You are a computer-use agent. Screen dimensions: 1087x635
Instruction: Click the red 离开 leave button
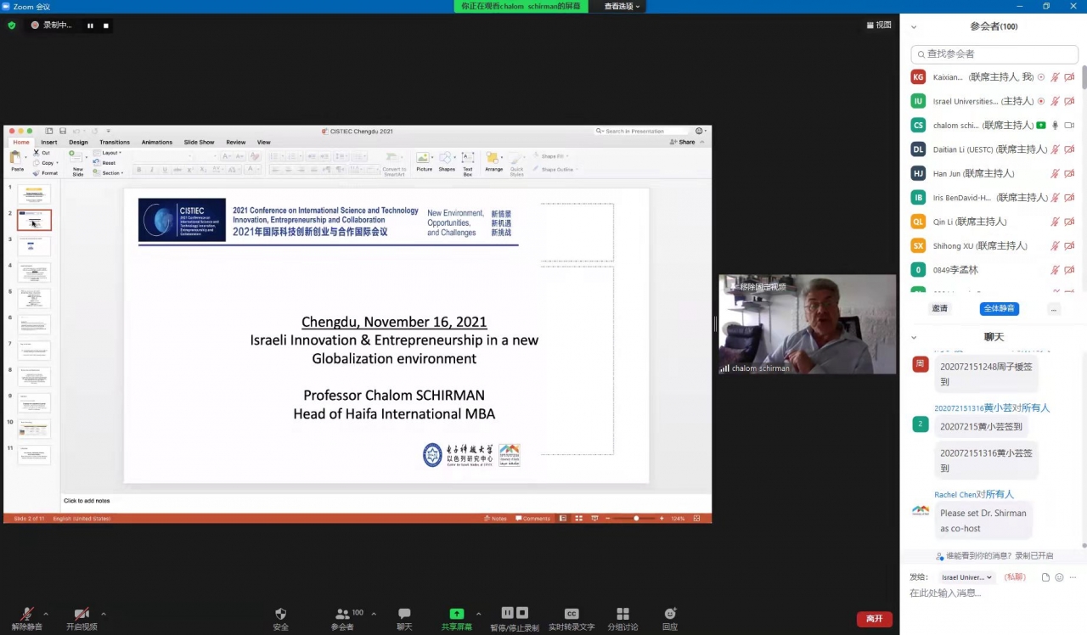[874, 619]
